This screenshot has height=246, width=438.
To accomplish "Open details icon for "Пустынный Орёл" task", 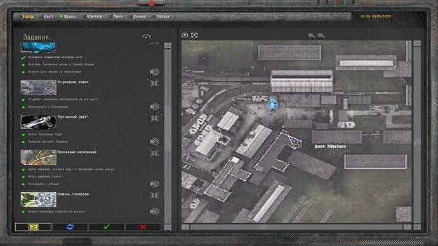I will (154, 118).
